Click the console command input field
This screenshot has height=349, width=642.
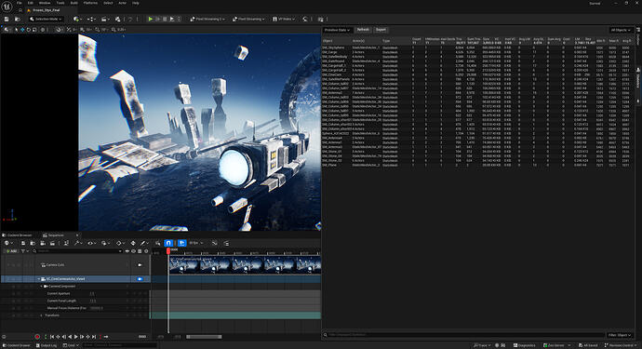click(119, 345)
